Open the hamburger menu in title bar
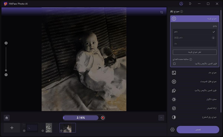Image resolution: width=223 pixels, height=137 pixels. (x=190, y=4)
